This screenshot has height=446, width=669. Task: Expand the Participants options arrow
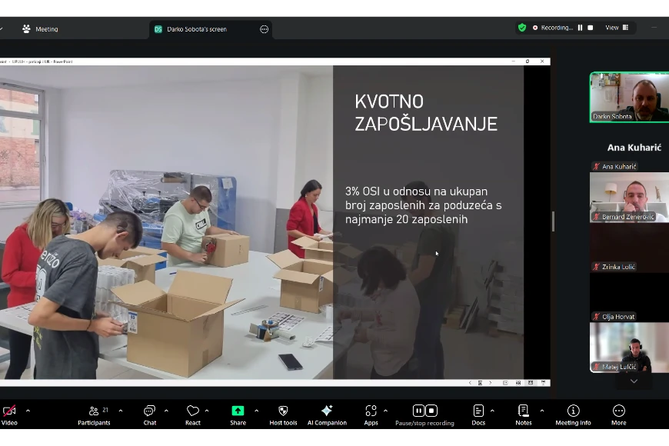(120, 411)
